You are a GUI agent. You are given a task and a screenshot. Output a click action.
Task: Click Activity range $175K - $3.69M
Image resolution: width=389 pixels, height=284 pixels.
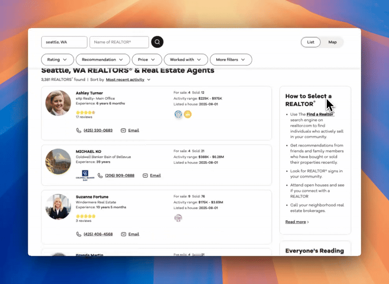tap(198, 202)
